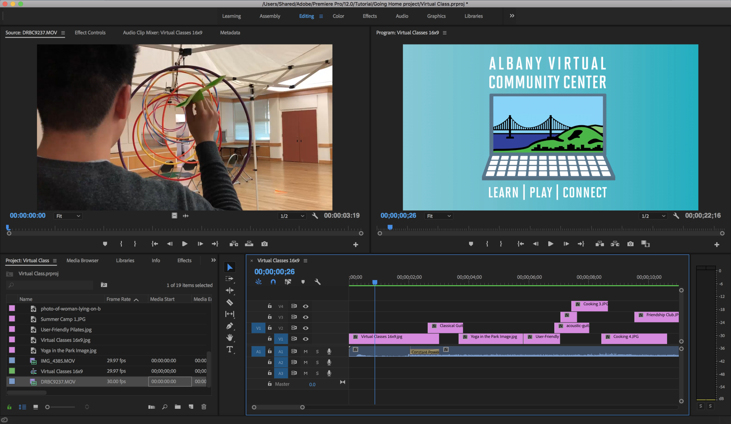
Task: Open Source monitor zoom Fit dropdown
Action: [68, 216]
